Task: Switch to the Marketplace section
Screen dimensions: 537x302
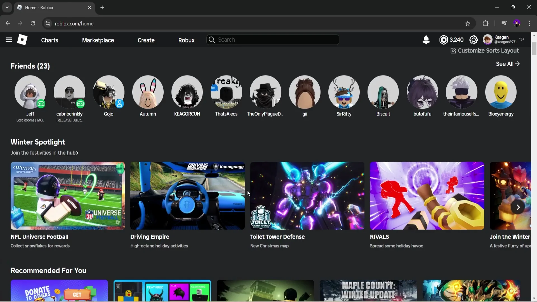Action: [98, 40]
